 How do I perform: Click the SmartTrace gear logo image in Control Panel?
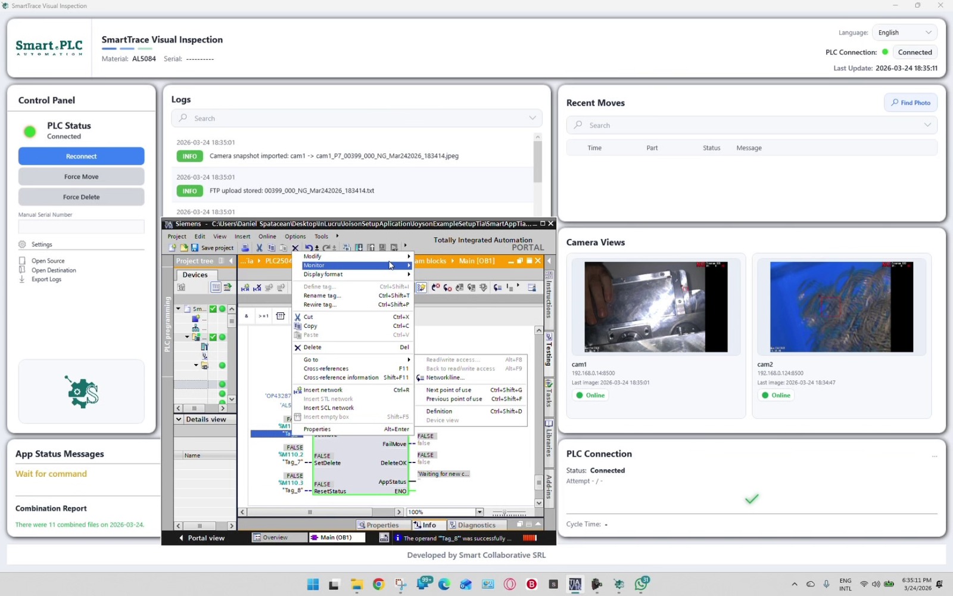[82, 392]
